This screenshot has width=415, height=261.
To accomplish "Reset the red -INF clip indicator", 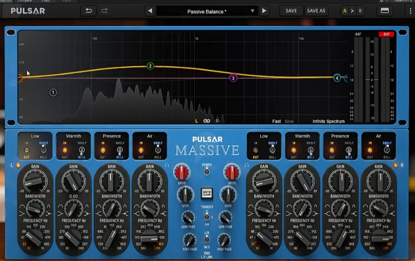I will [x=386, y=34].
